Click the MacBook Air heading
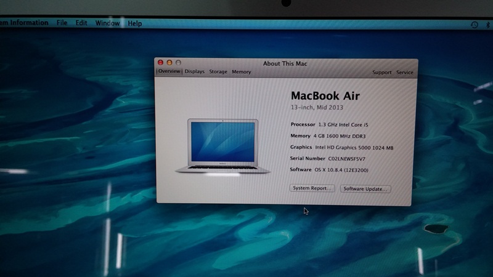The width and height of the screenshot is (493, 277). tap(325, 96)
